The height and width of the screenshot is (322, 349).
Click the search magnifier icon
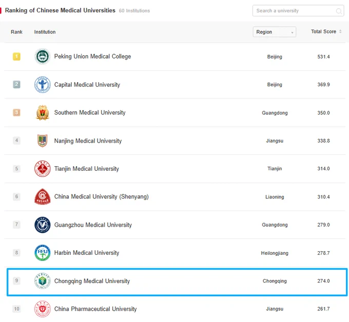[x=339, y=11]
